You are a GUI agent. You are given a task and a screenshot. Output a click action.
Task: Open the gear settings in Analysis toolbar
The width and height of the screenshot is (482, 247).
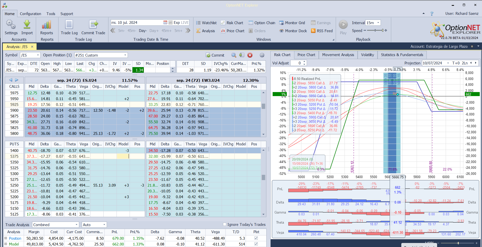pos(262,55)
